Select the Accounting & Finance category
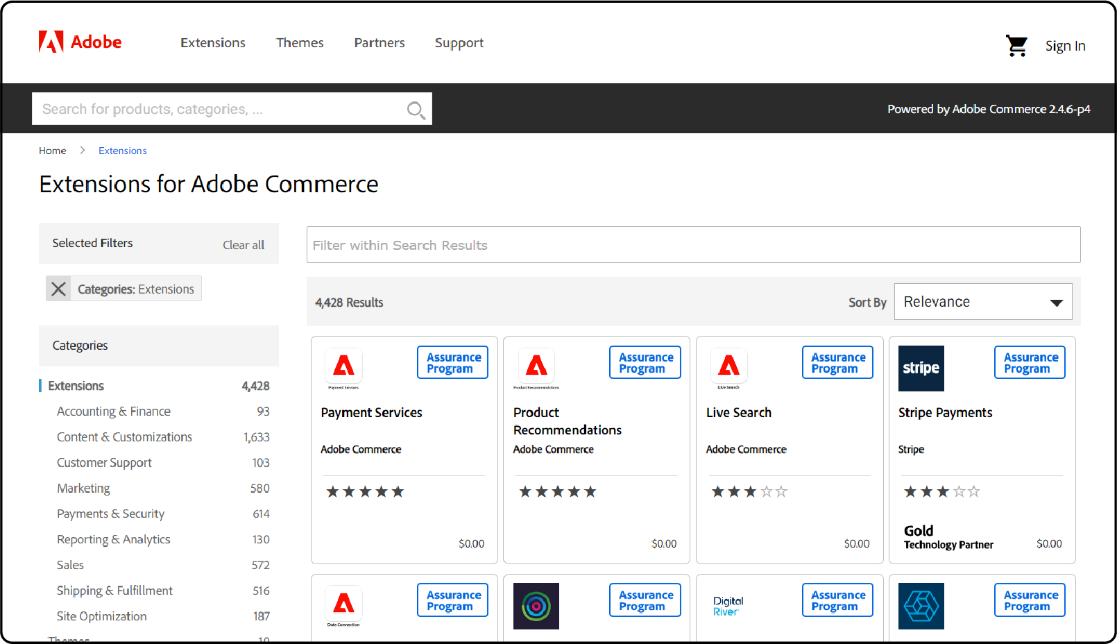The image size is (1117, 644). 113,411
